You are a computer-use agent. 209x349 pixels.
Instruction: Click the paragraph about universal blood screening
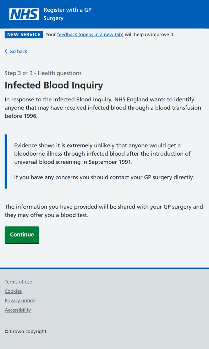pos(102,154)
